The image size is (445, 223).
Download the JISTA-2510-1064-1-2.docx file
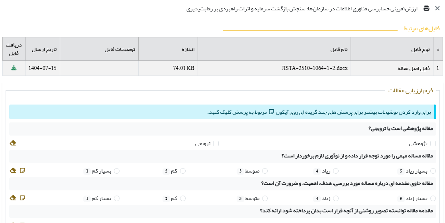tap(14, 68)
